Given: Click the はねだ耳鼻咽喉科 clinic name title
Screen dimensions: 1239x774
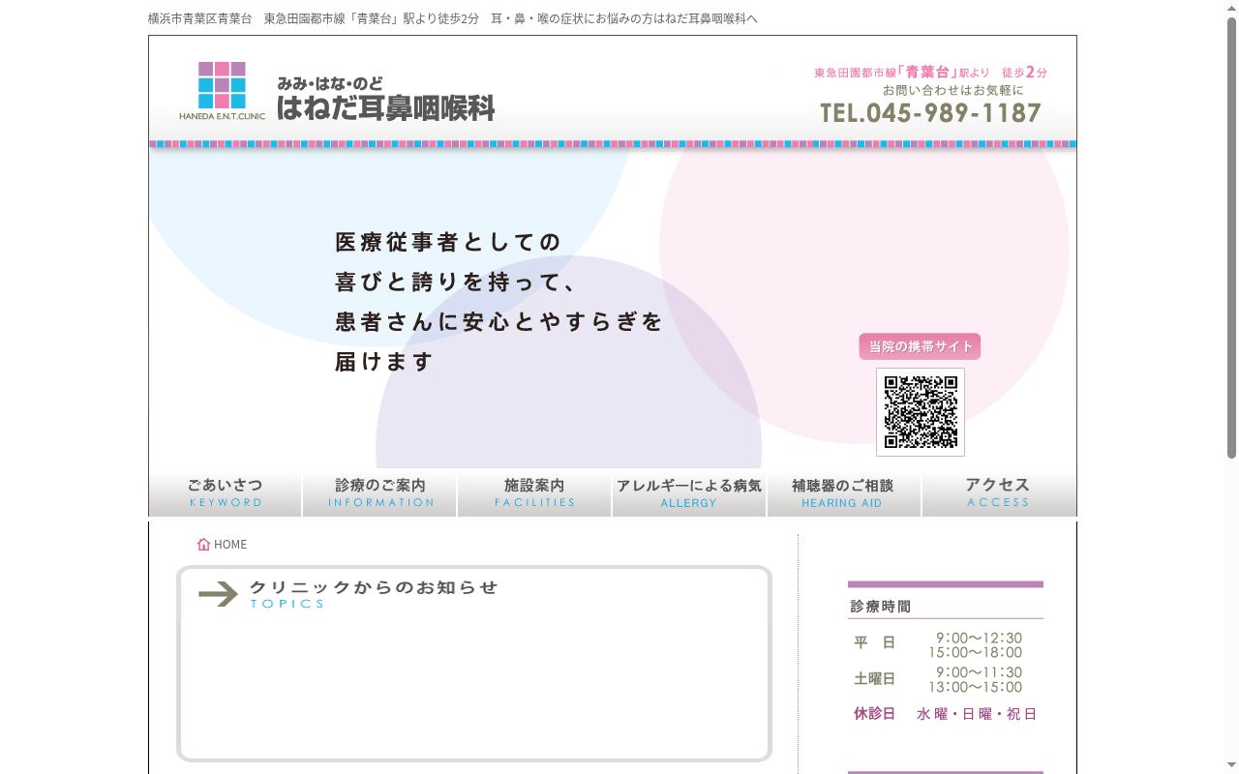Looking at the screenshot, I should pos(386,107).
